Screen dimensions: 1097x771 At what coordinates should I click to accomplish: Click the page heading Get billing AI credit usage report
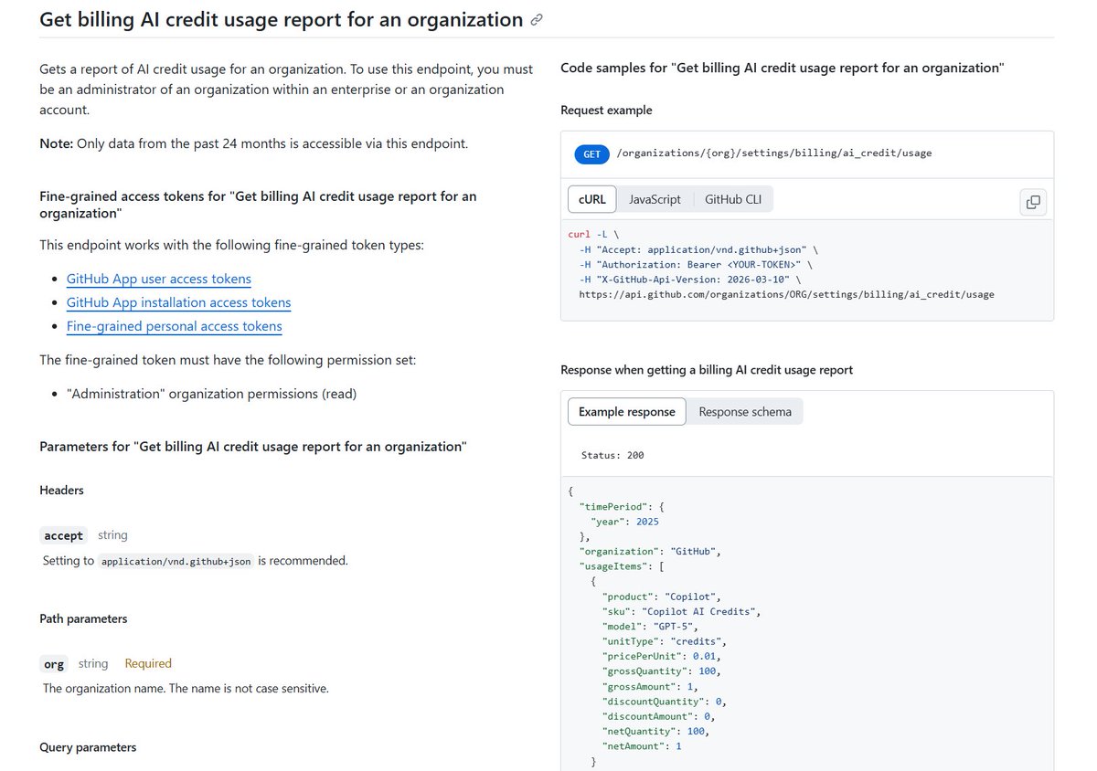tap(281, 19)
